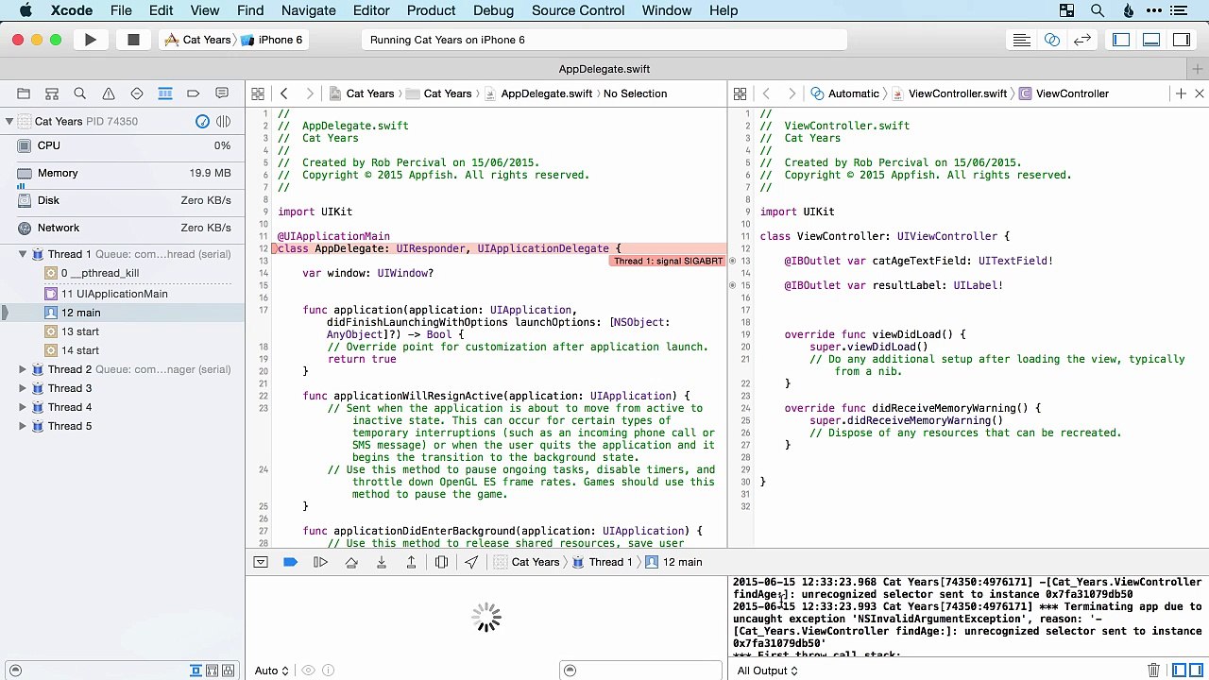
Task: Select the Debug navigator tab
Action: (x=165, y=93)
